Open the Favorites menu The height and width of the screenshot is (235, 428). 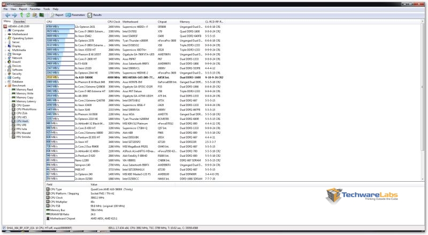pyautogui.click(x=35, y=9)
